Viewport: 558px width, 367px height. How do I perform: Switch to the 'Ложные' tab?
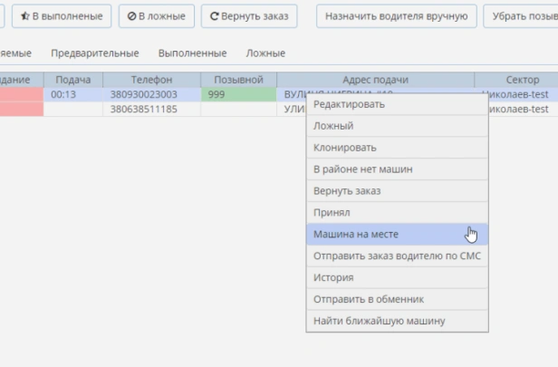265,53
